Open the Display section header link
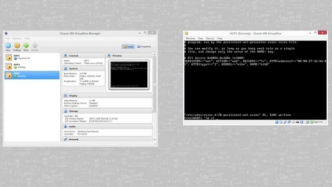Viewport: 332px width, 187px height. [x=73, y=96]
